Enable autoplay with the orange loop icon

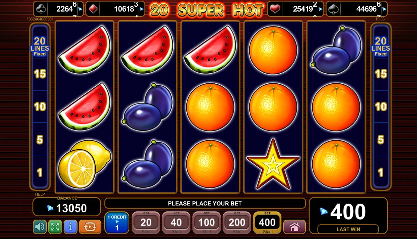(x=90, y=227)
